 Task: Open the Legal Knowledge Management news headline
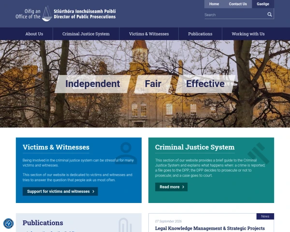[210, 228]
